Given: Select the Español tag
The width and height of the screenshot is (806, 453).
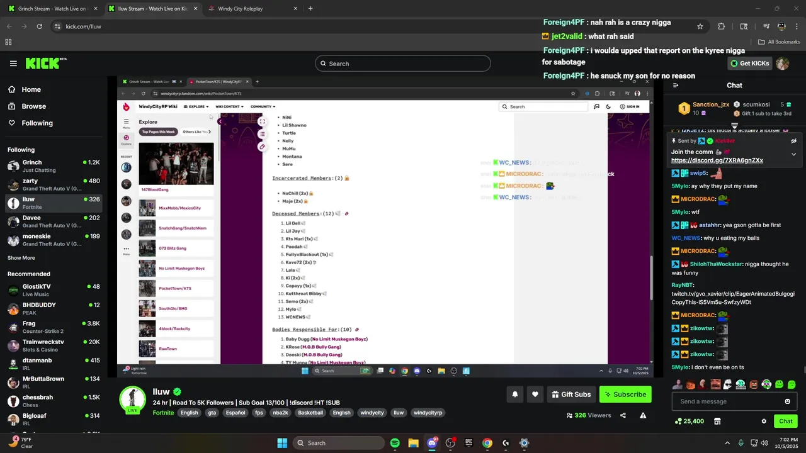Looking at the screenshot, I should pos(236,413).
